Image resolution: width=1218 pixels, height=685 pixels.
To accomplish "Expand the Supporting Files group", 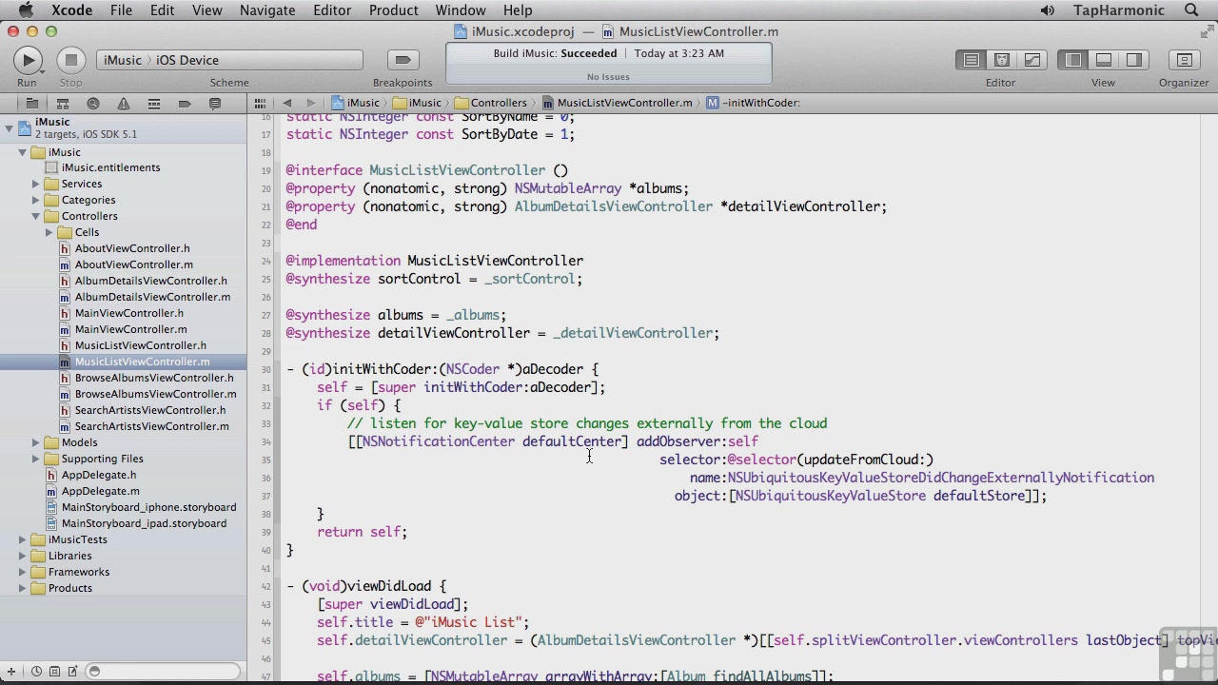I will pyautogui.click(x=35, y=459).
